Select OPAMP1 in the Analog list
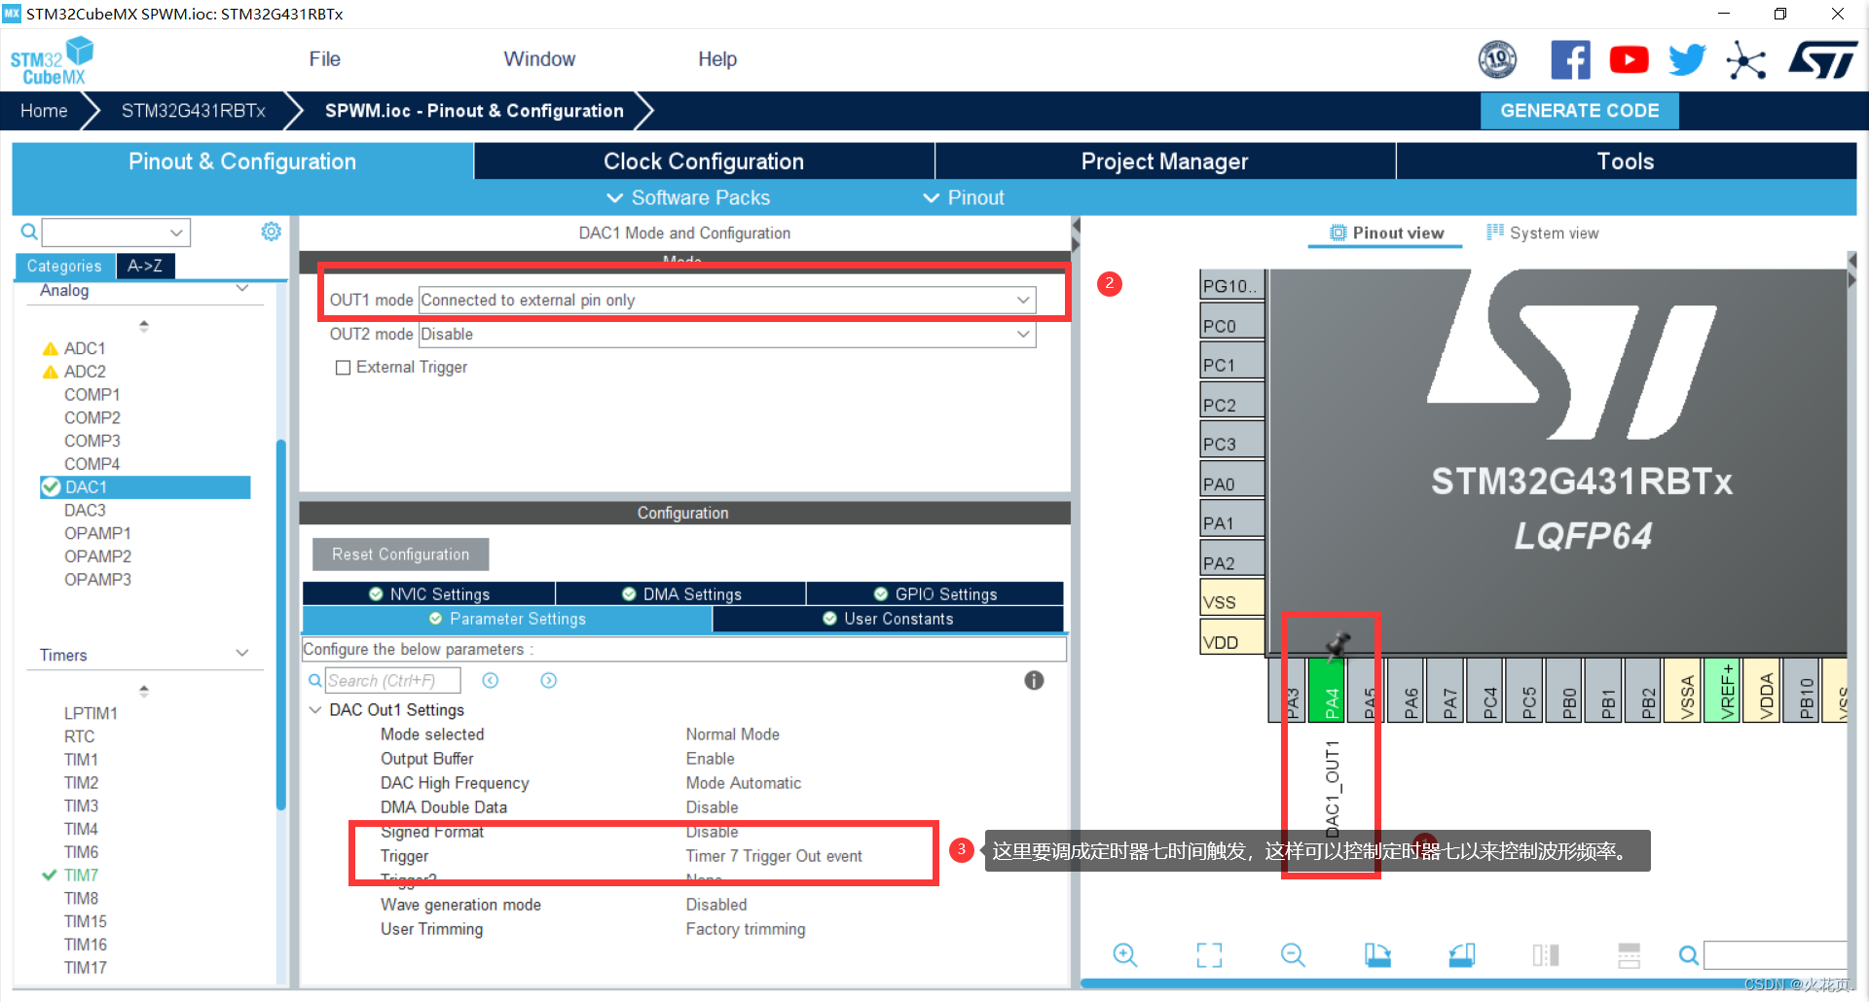The width and height of the screenshot is (1869, 1002). pos(97,534)
